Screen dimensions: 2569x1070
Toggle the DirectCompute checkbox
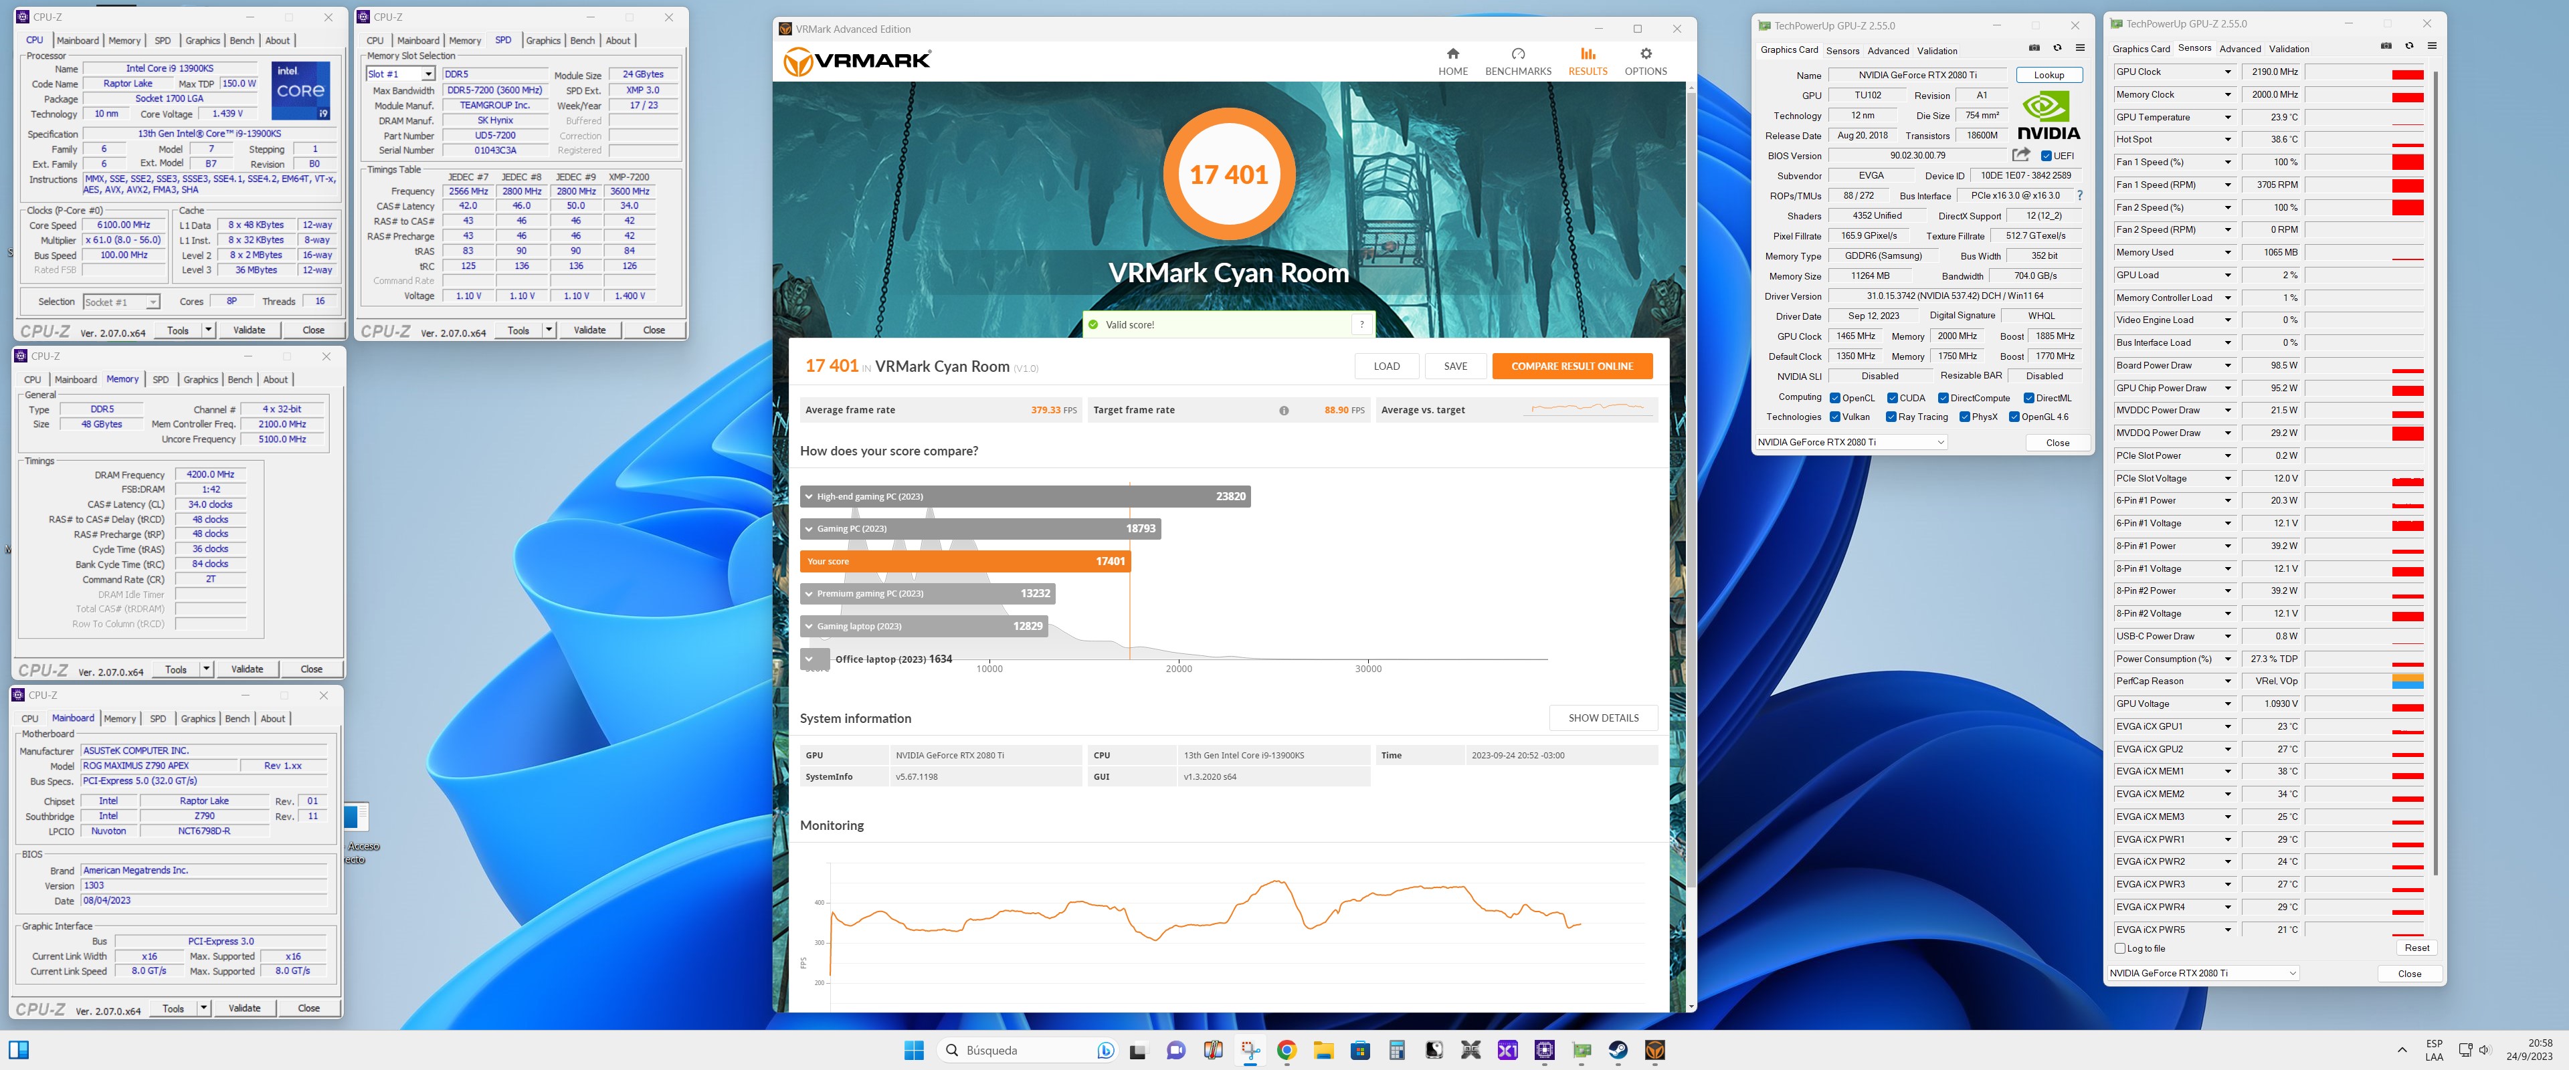pyautogui.click(x=1943, y=399)
